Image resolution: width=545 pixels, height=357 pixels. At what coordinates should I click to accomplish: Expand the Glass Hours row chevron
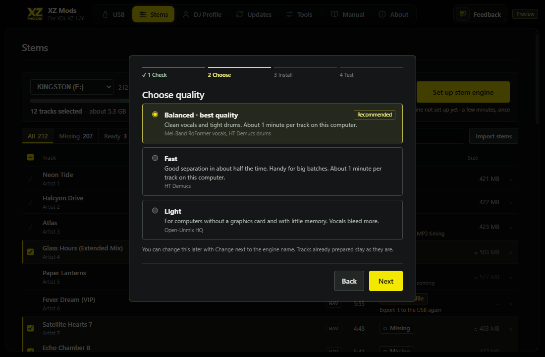pyautogui.click(x=511, y=252)
